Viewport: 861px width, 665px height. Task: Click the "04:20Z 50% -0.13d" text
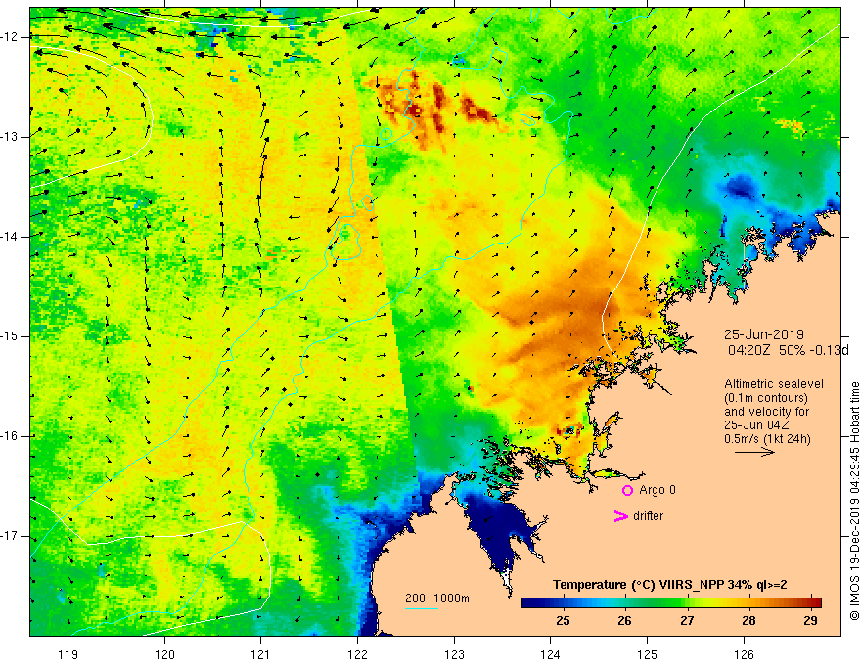click(788, 351)
